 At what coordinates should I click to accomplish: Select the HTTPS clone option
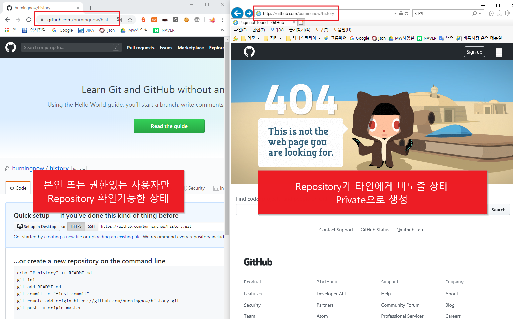76,226
